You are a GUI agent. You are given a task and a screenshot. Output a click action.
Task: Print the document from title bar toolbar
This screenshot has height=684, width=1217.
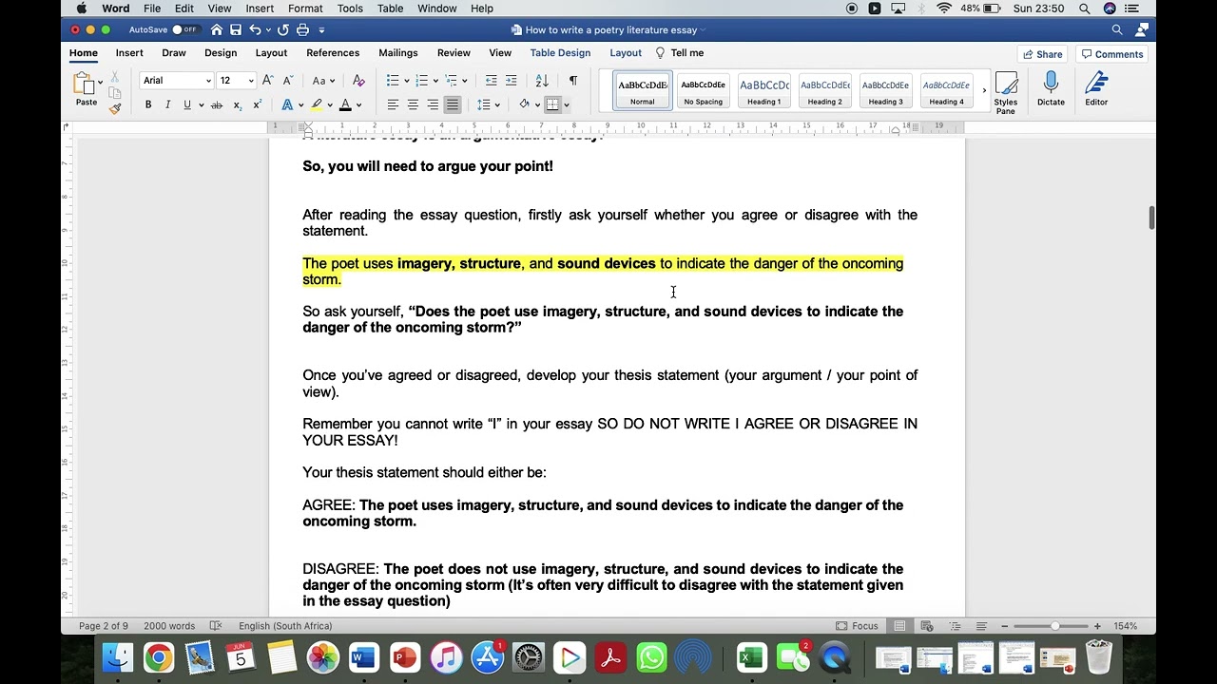302,29
